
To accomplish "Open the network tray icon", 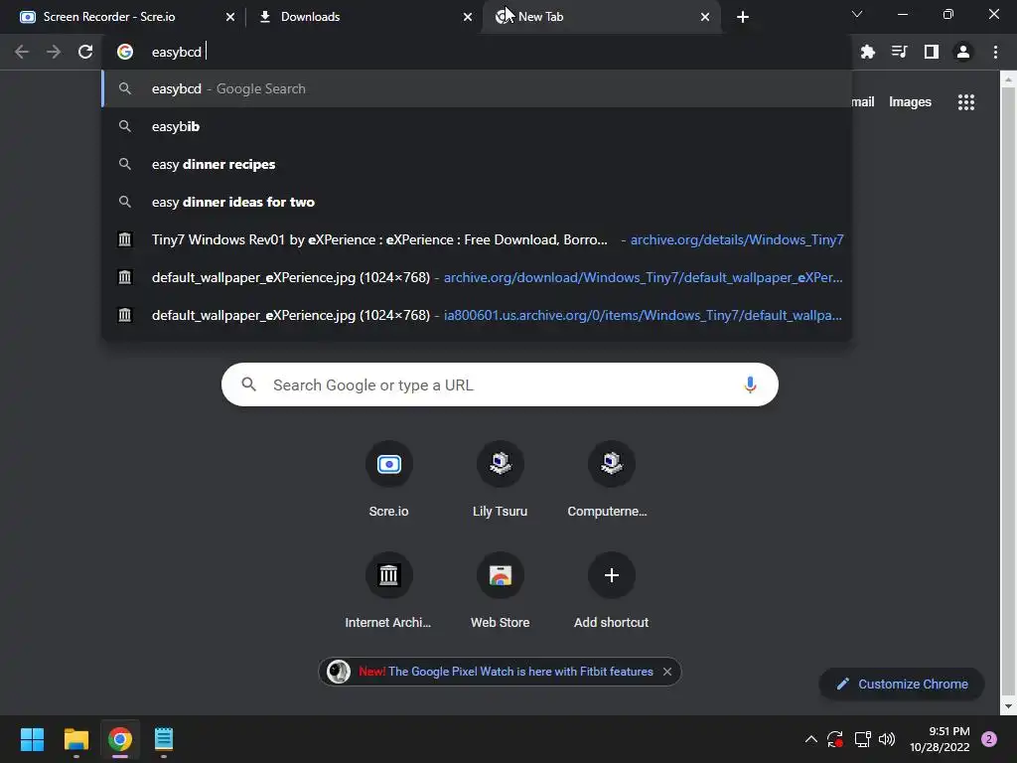I will tap(862, 739).
